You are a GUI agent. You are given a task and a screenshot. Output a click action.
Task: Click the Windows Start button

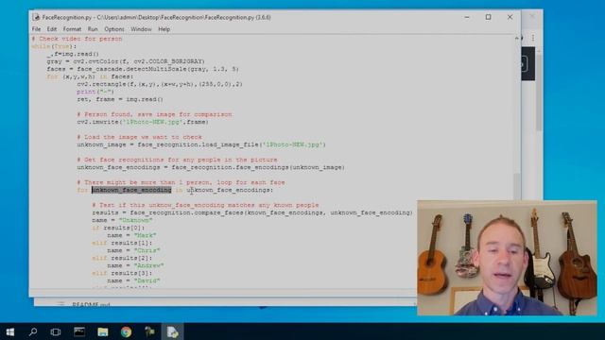point(10,331)
